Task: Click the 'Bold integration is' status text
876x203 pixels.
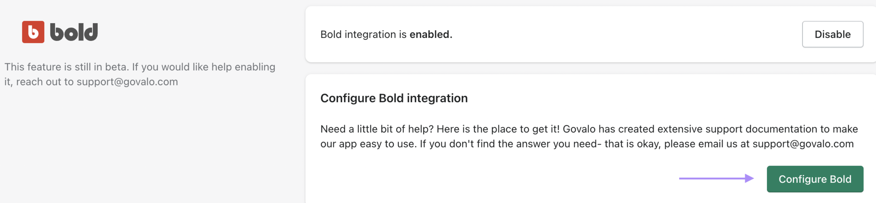Action: click(363, 34)
